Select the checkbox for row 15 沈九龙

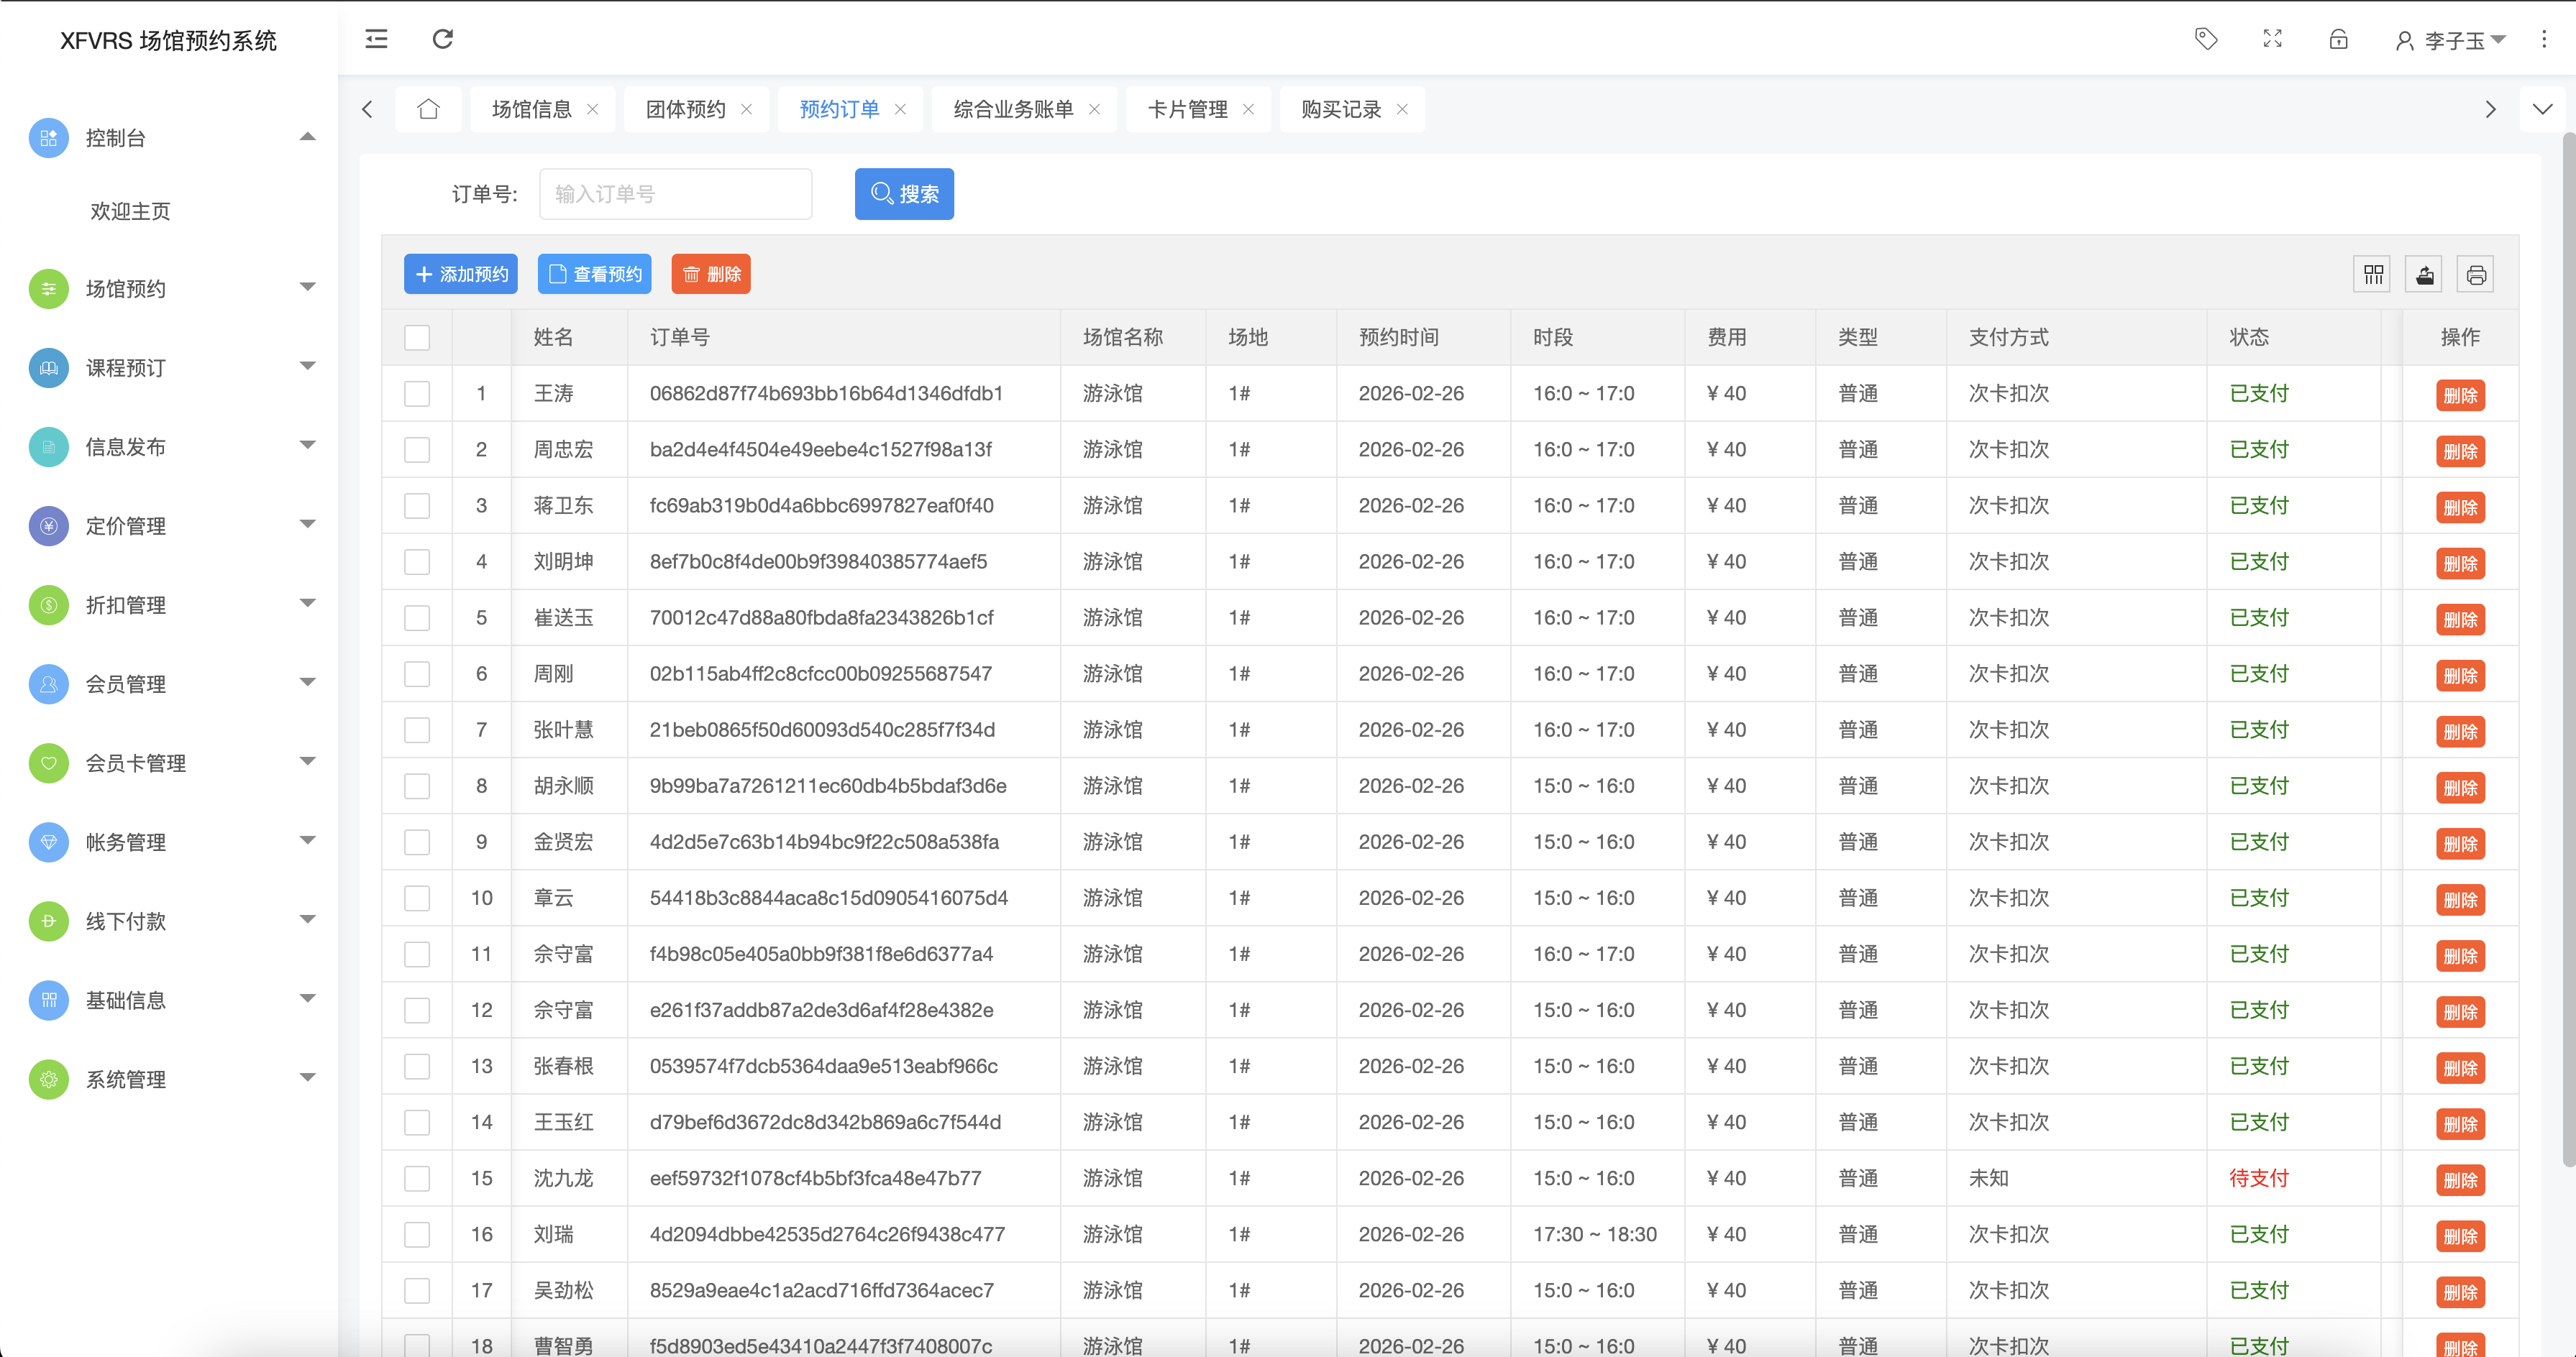click(417, 1178)
